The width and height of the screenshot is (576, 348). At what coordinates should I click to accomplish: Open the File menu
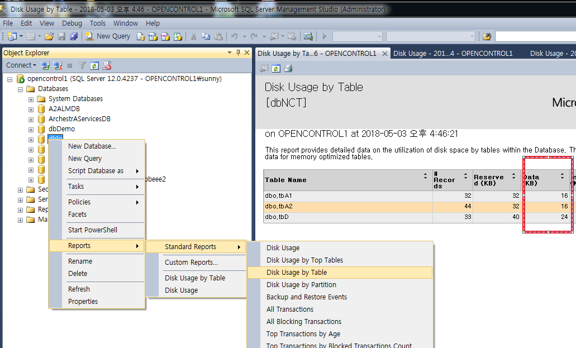coord(8,23)
